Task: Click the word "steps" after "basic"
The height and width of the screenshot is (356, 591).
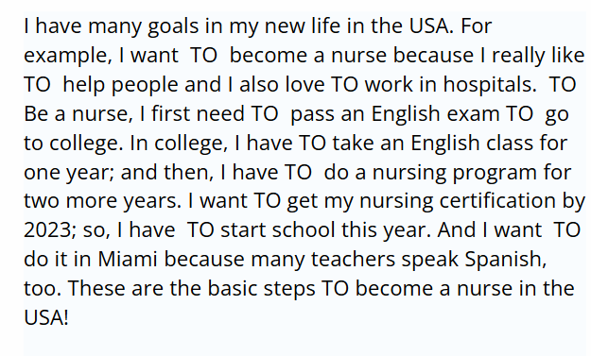Action: coord(289,289)
